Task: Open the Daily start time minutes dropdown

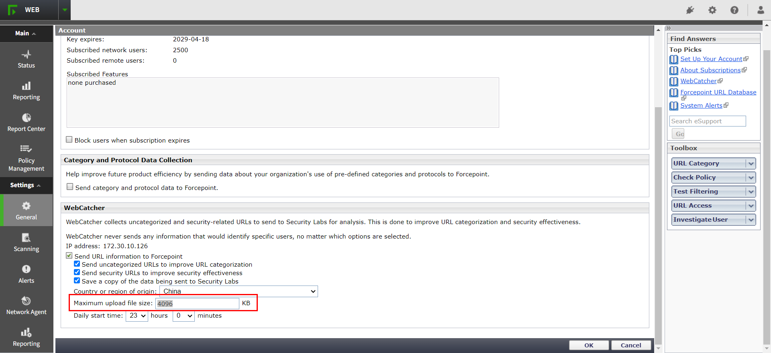Action: pos(184,316)
